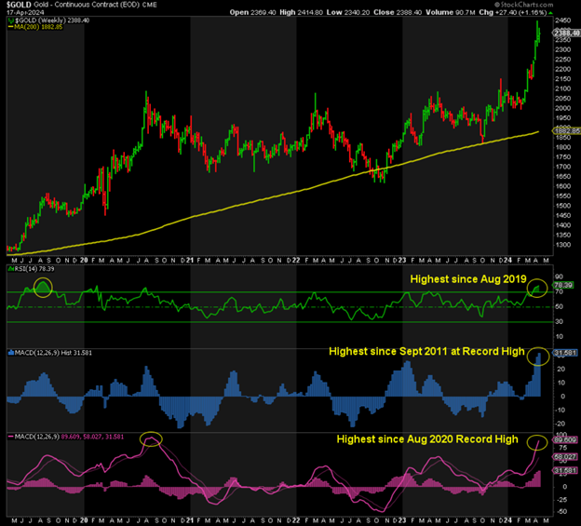Click the 1600 price axis label
581x526 pixels.
pos(562,186)
